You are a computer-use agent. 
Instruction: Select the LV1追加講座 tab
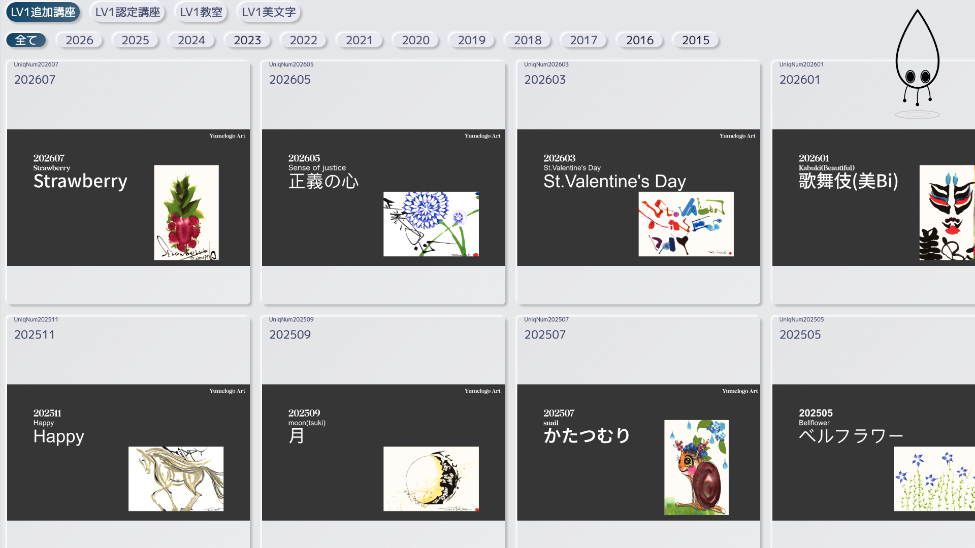(x=43, y=12)
